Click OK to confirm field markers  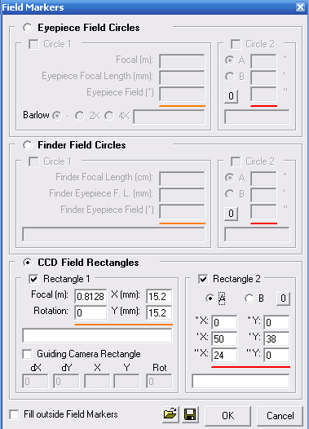(227, 416)
